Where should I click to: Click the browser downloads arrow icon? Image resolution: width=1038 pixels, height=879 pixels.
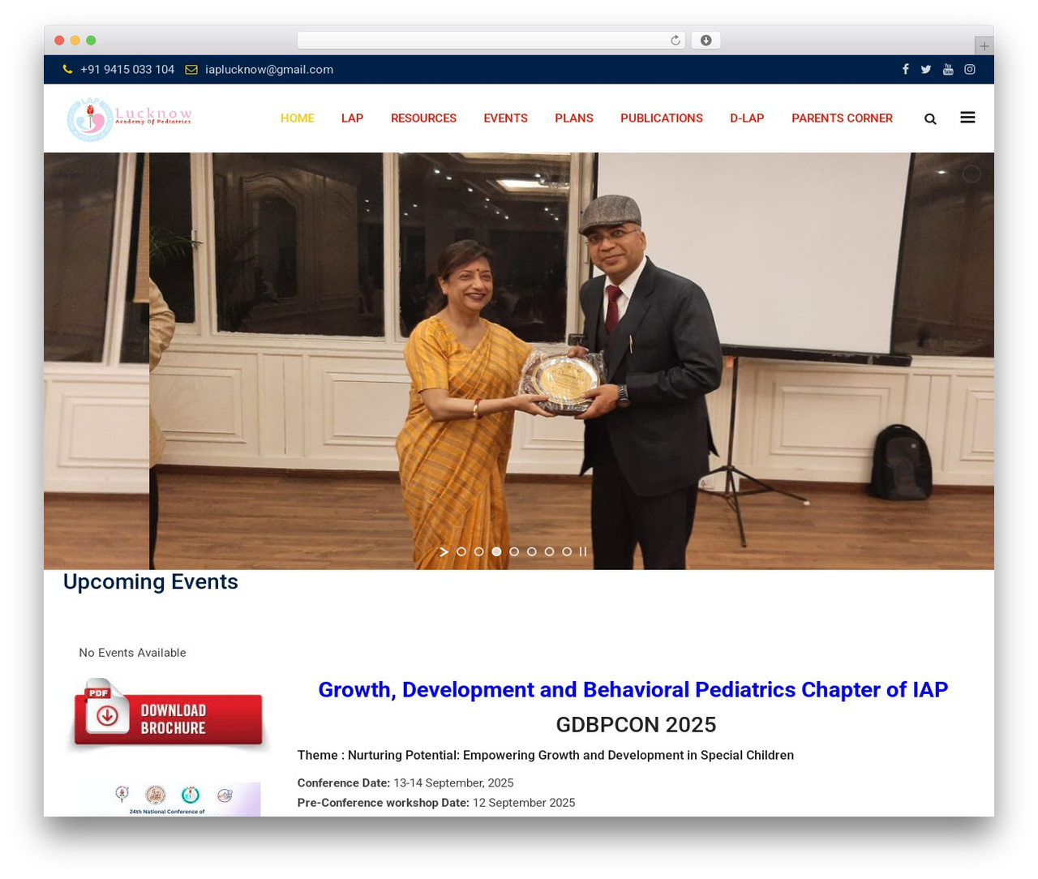tap(706, 41)
